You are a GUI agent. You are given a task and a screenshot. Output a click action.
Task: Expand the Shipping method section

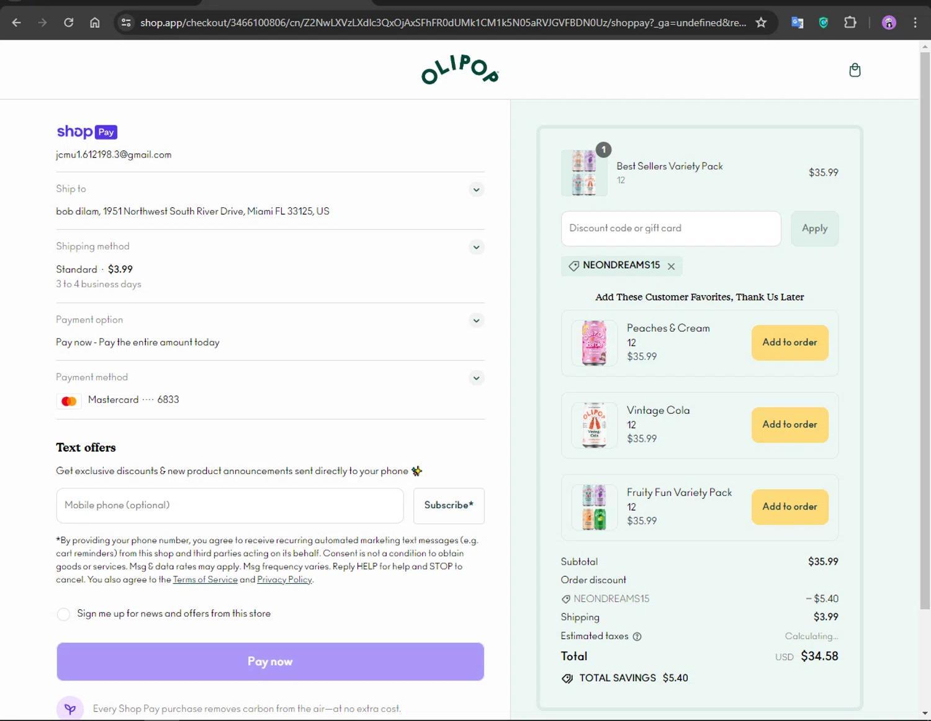pyautogui.click(x=476, y=247)
